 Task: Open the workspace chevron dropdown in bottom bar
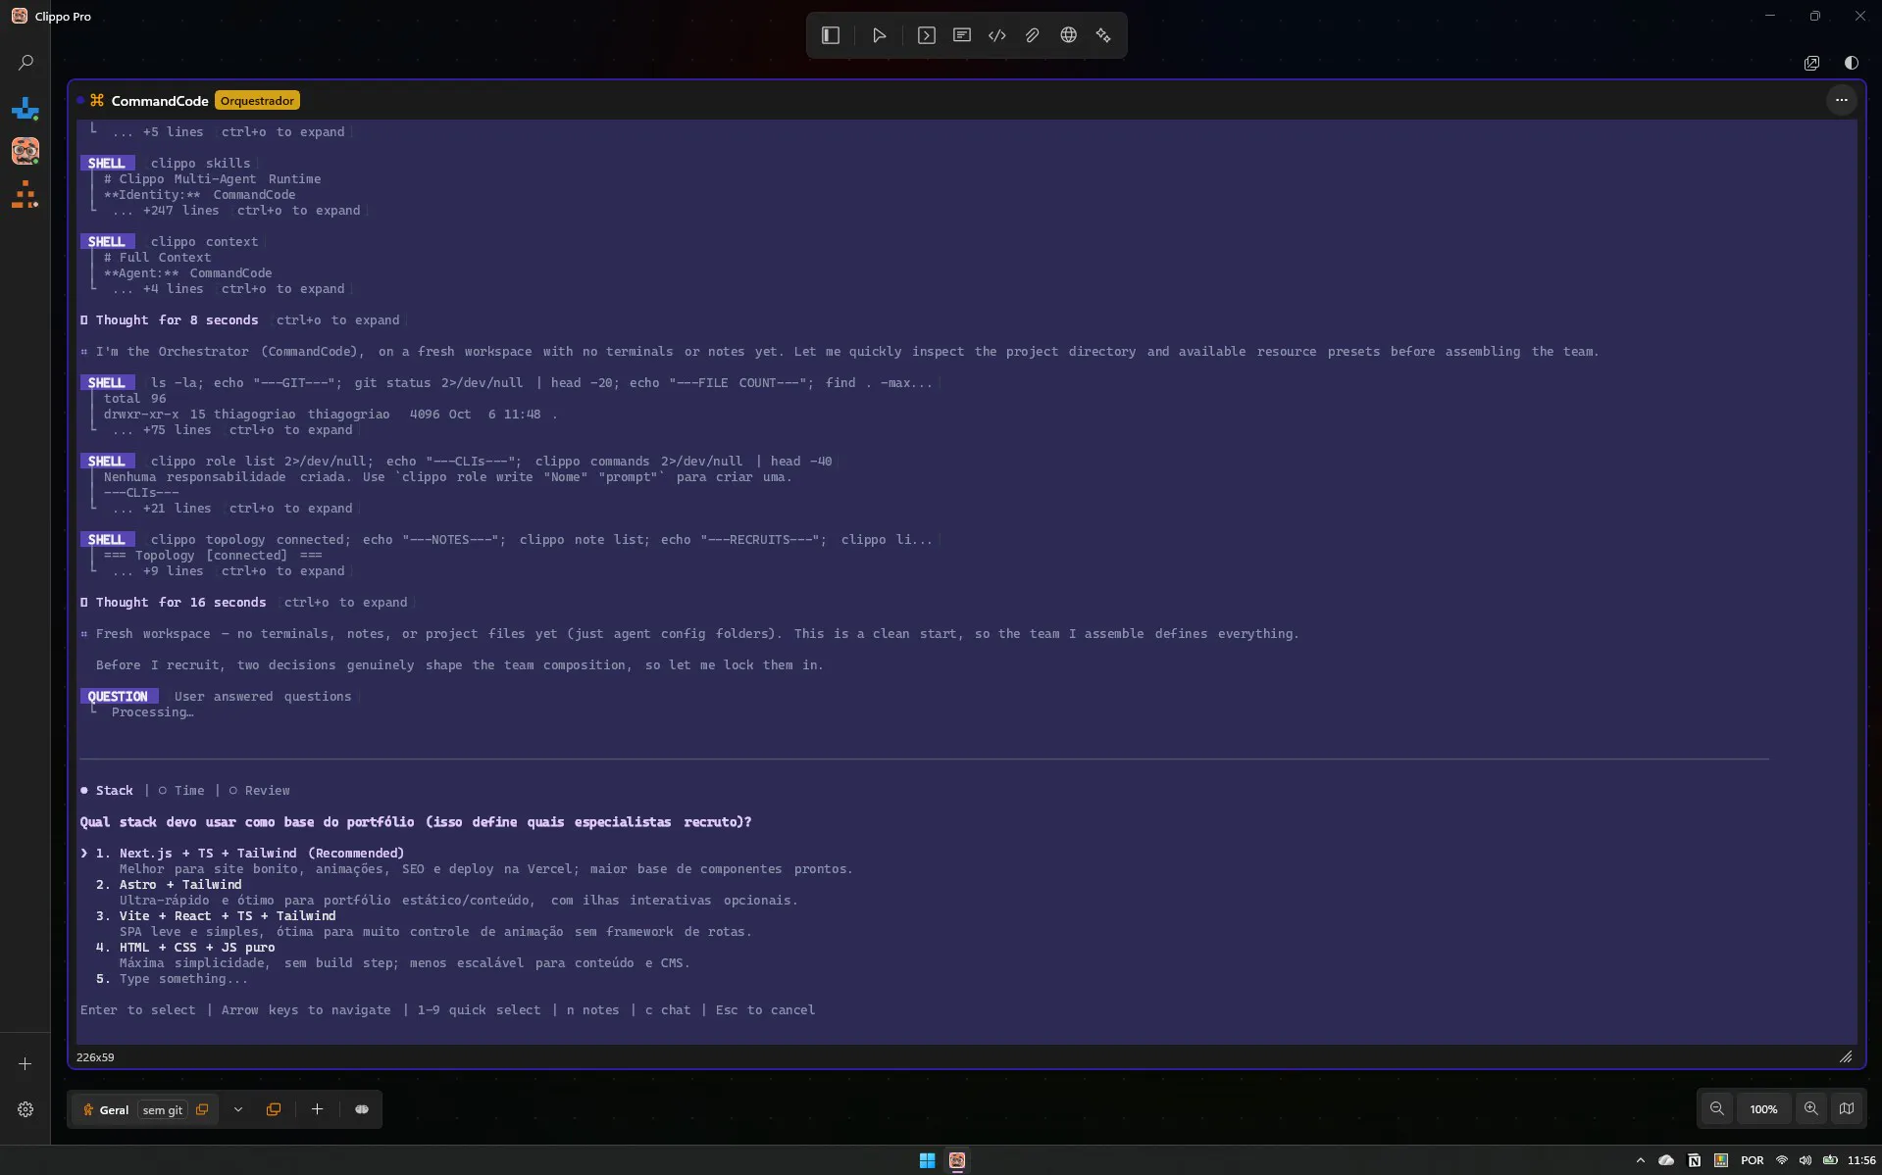click(237, 1109)
